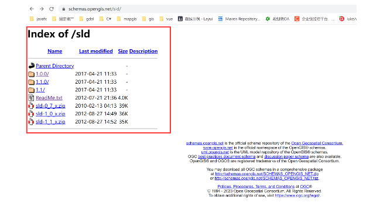Viewport: 387px width, 216px height.
Task: Visit the www.ogc.org/legal link
Action: (297, 196)
